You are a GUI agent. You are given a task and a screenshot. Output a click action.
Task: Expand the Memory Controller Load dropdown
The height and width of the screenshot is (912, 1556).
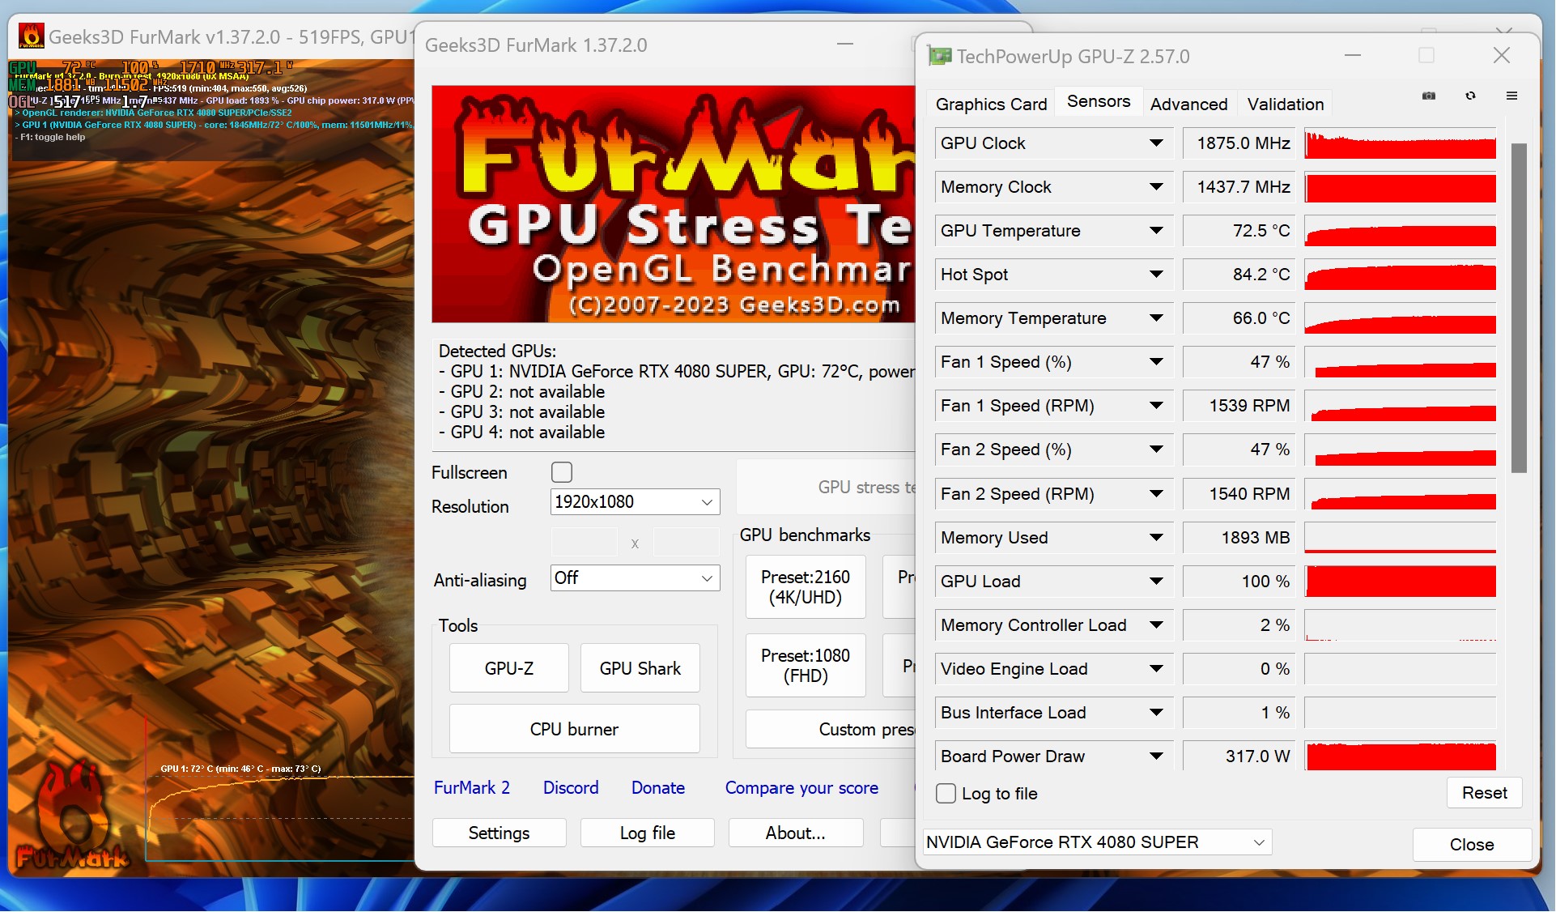coord(1156,625)
